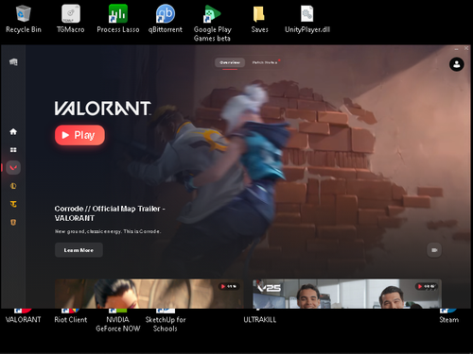
Task: Click SketchUp for Schools desktop shortcut label
Action: 166,324
